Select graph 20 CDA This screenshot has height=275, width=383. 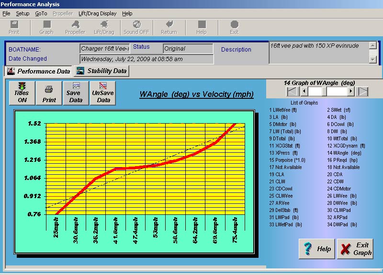click(x=335, y=174)
